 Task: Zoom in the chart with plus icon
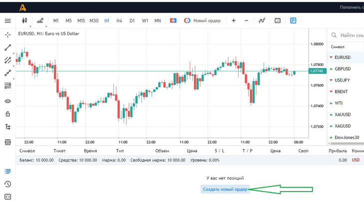coord(233,21)
